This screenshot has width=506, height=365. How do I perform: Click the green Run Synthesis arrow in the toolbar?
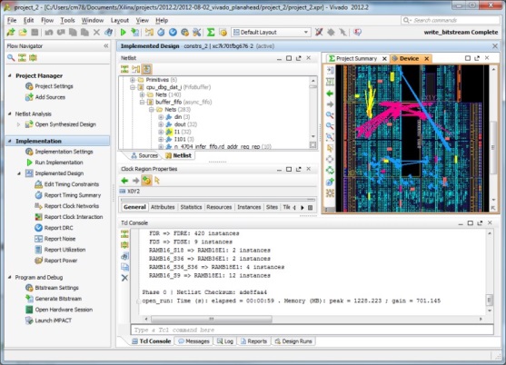tap(123, 32)
